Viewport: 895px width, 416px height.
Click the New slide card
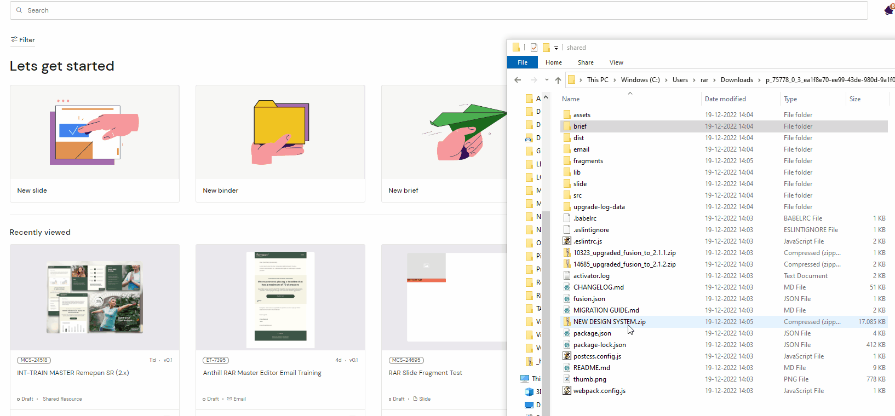pos(94,143)
